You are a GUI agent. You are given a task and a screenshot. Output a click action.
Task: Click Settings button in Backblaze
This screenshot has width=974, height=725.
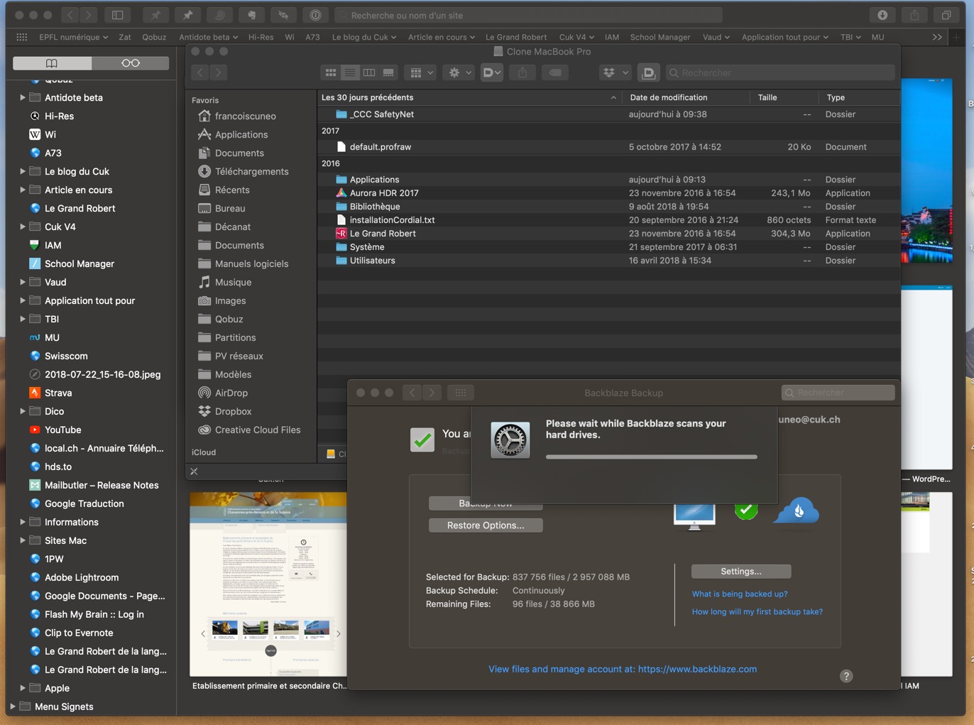[741, 572]
